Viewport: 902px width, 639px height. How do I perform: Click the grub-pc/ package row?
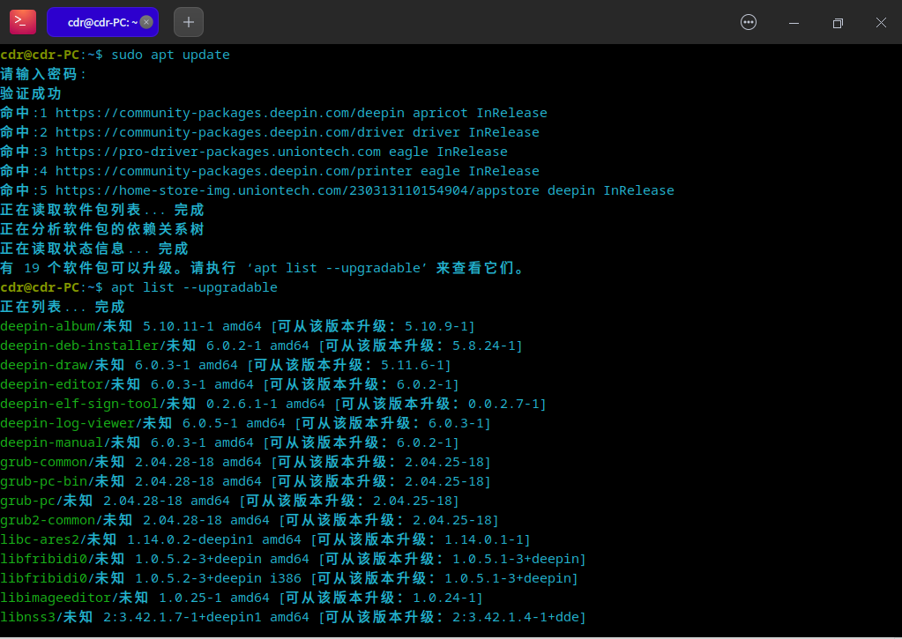point(229,501)
